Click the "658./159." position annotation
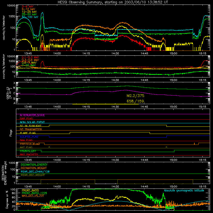 (x=136, y=101)
